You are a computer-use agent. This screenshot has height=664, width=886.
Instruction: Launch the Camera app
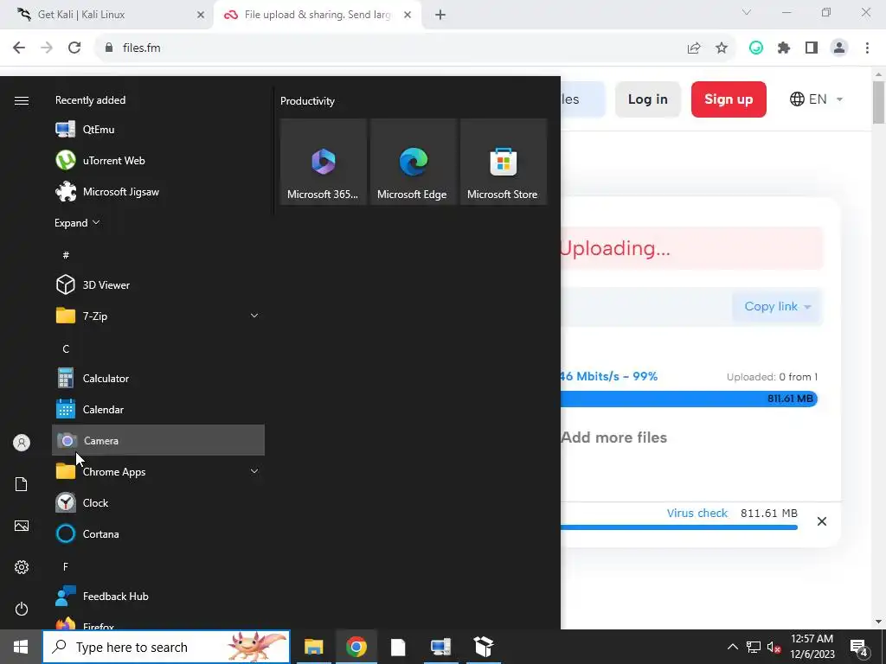(158, 440)
